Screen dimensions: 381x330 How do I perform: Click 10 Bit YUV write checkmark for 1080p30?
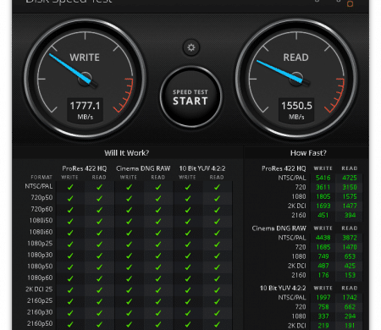click(188, 256)
